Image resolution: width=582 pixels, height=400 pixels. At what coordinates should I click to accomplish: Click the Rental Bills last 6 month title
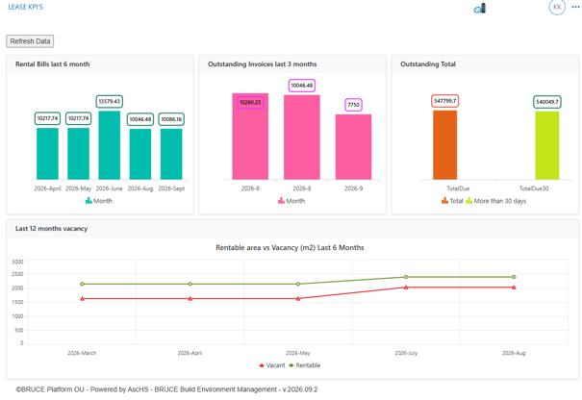point(52,64)
